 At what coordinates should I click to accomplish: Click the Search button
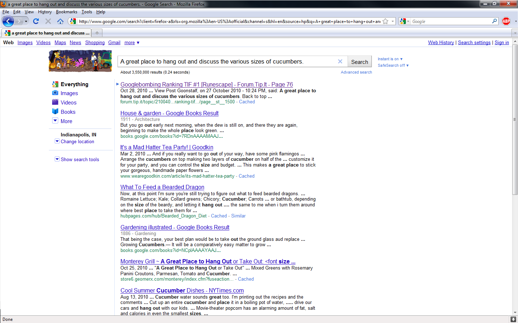click(x=359, y=62)
